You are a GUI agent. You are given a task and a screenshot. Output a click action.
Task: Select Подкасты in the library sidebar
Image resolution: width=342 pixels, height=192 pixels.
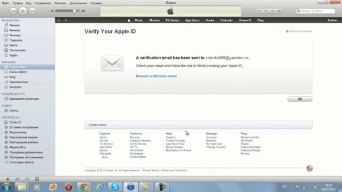click(15, 41)
